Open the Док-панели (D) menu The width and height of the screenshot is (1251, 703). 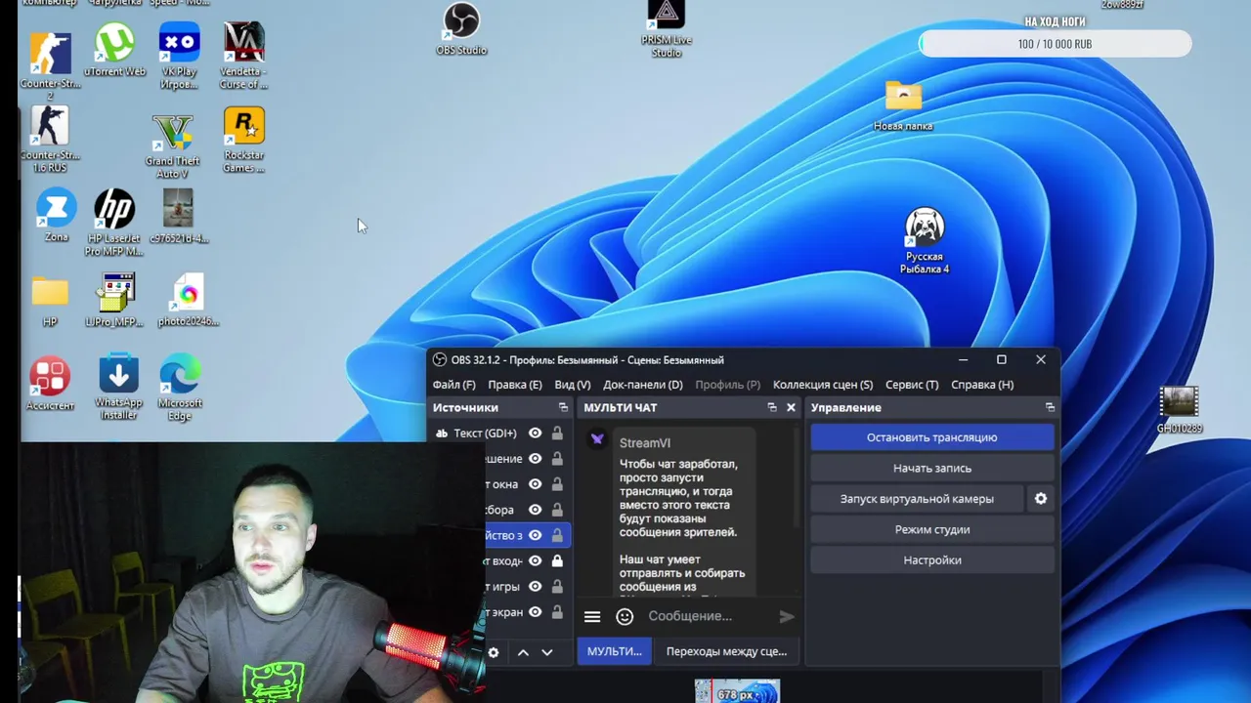point(642,385)
